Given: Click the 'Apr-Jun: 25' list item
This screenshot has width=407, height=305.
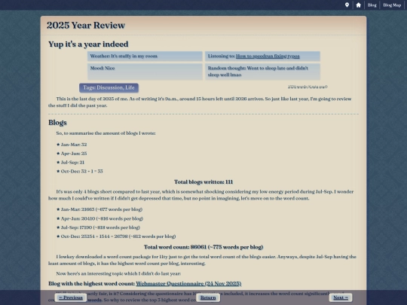Looking at the screenshot, I should click(72, 154).
